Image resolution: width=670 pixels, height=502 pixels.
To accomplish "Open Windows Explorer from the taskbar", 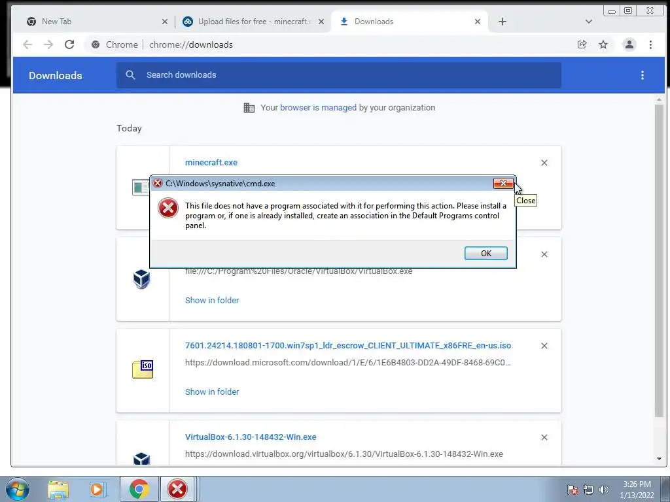I will pyautogui.click(x=58, y=489).
